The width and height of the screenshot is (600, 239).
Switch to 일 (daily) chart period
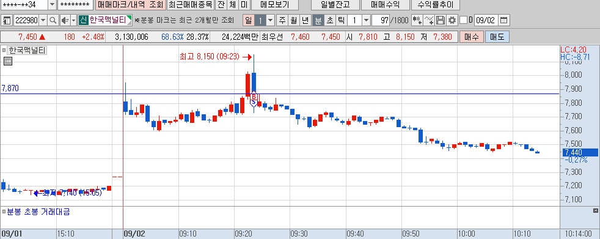(x=248, y=20)
